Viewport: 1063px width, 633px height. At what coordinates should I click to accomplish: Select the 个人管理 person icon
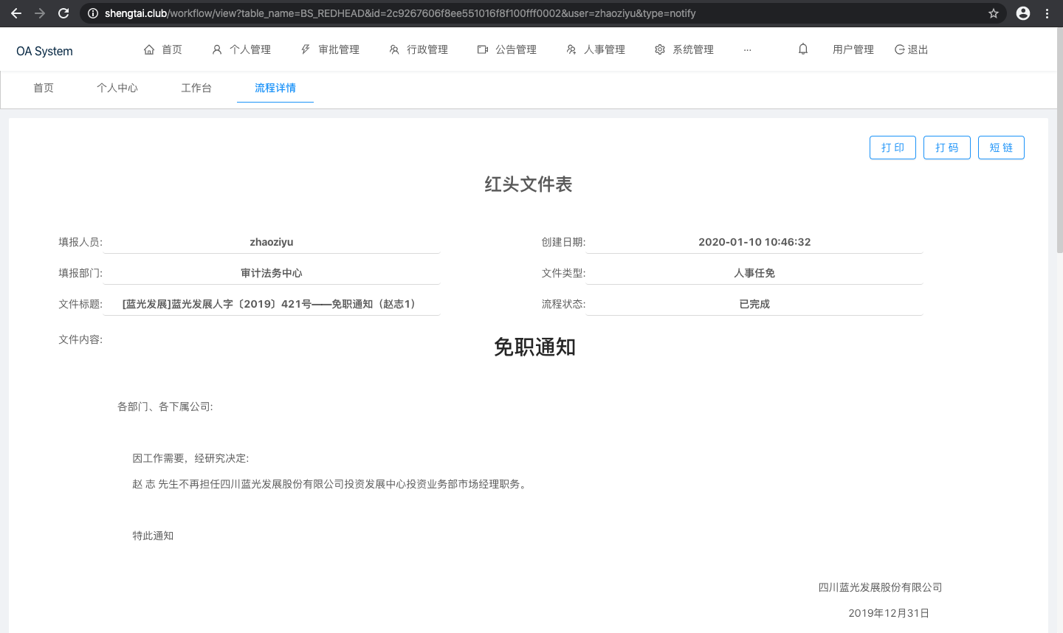coord(216,49)
